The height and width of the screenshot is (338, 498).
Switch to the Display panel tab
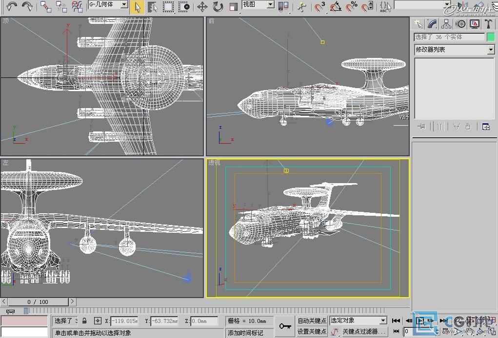tap(475, 24)
